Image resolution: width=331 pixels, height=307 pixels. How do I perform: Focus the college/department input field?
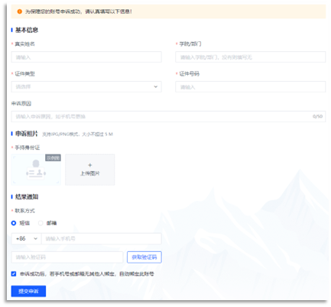[x=251, y=57]
